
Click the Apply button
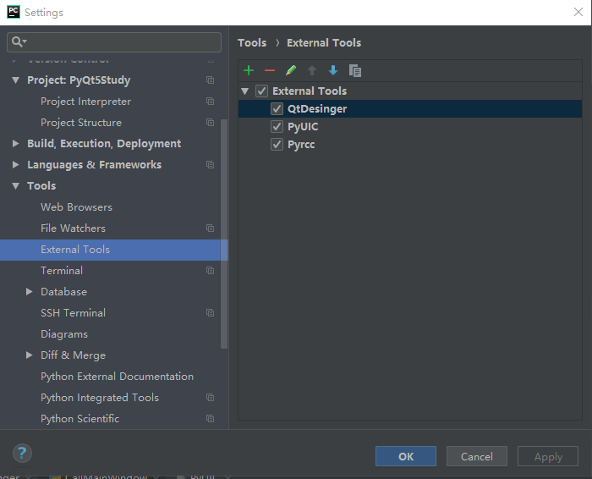tap(548, 456)
